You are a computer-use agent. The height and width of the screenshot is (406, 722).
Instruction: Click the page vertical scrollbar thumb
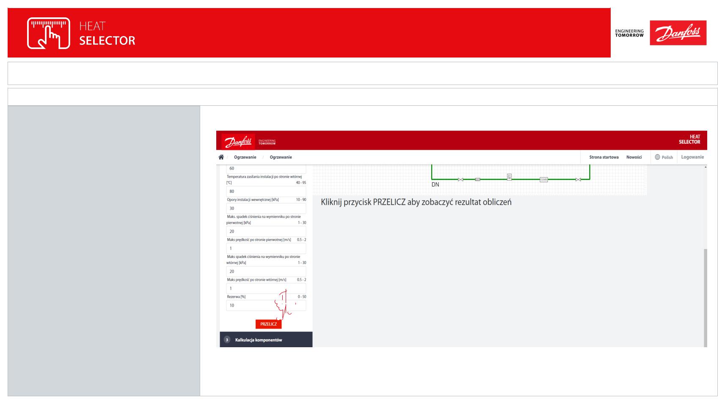(x=705, y=298)
